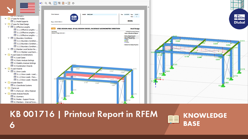Image resolution: width=248 pixels, height=139 pixels.
Task: Collapse the 3.1 Effective Lengths node
Action: click(9, 27)
